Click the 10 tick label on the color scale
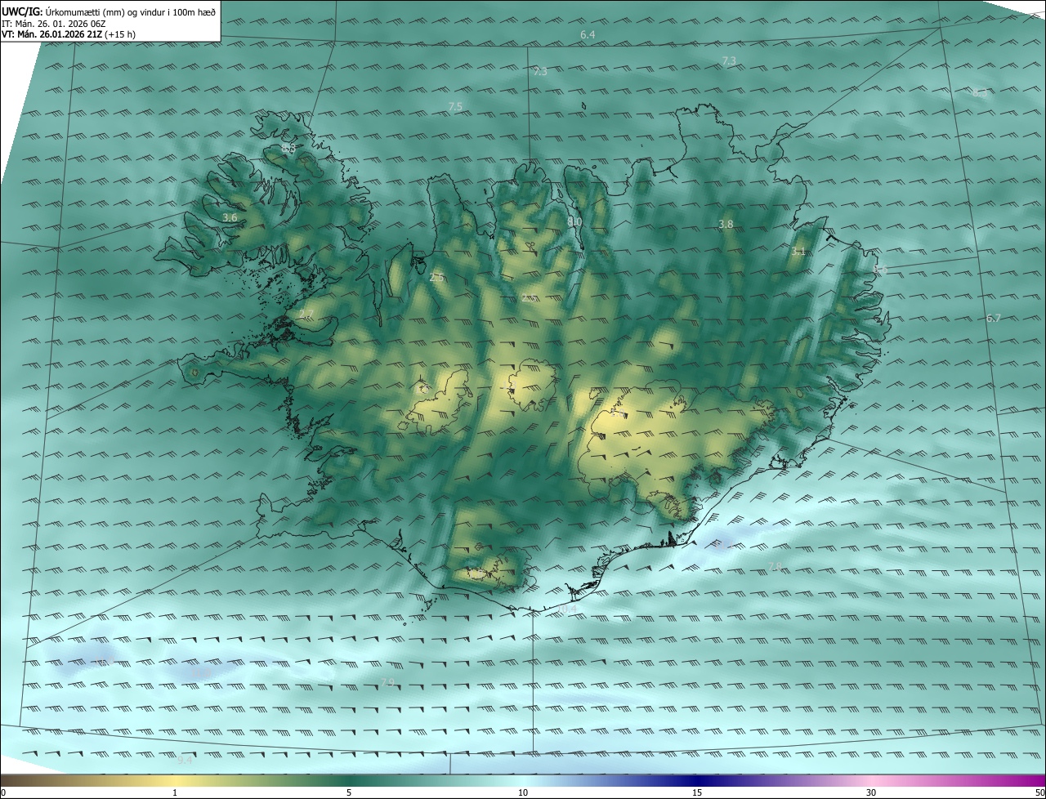 click(523, 792)
